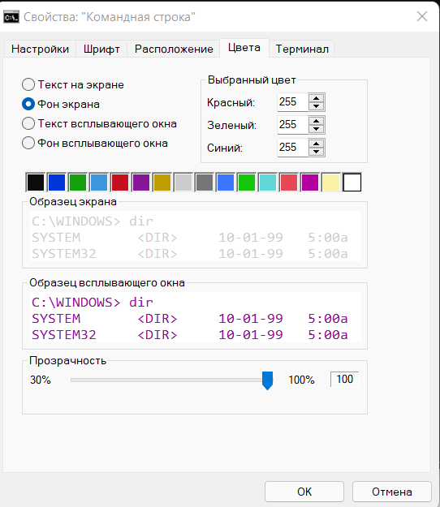
Task: Click the Отмена button
Action: click(x=392, y=492)
